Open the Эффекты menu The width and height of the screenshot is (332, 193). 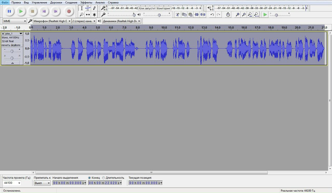click(x=86, y=2)
